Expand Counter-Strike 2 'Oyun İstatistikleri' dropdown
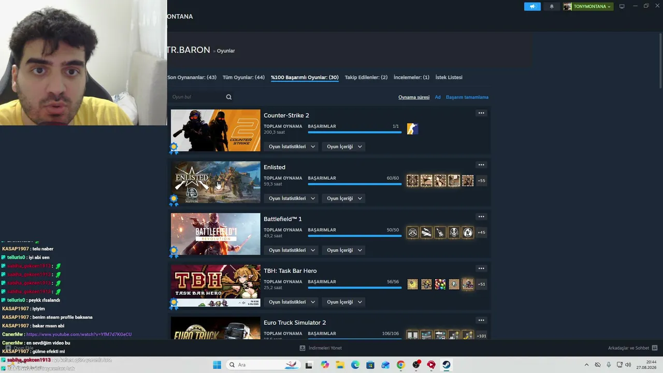663x373 pixels. 292,147
